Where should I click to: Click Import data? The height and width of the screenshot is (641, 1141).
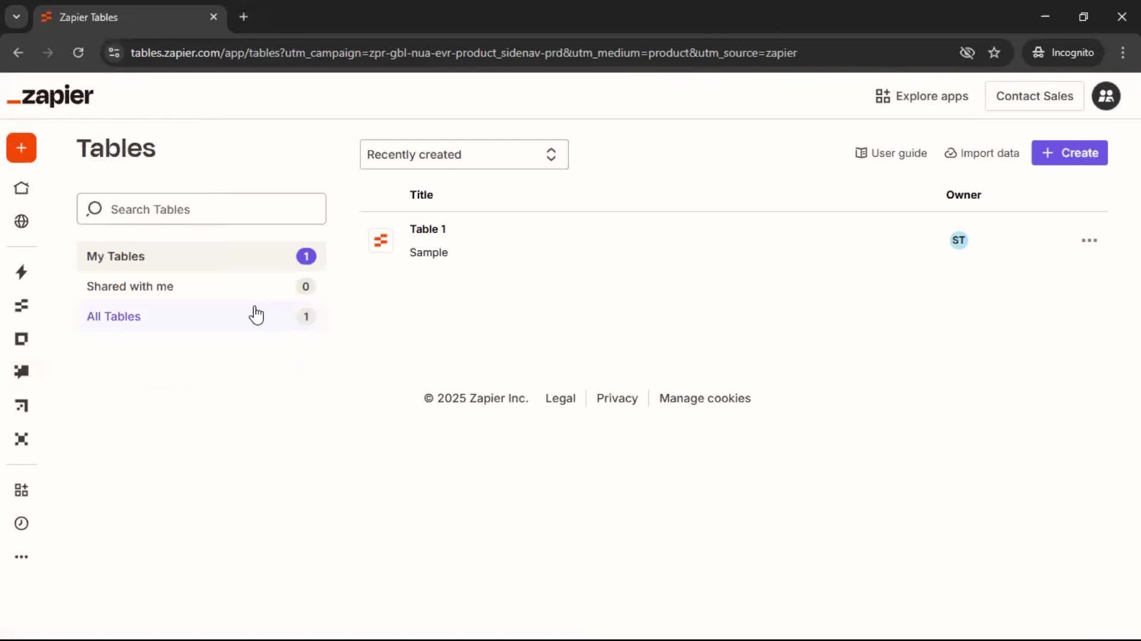(x=982, y=153)
